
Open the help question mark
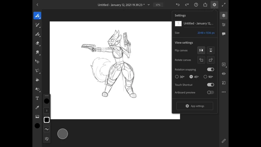[196, 4]
